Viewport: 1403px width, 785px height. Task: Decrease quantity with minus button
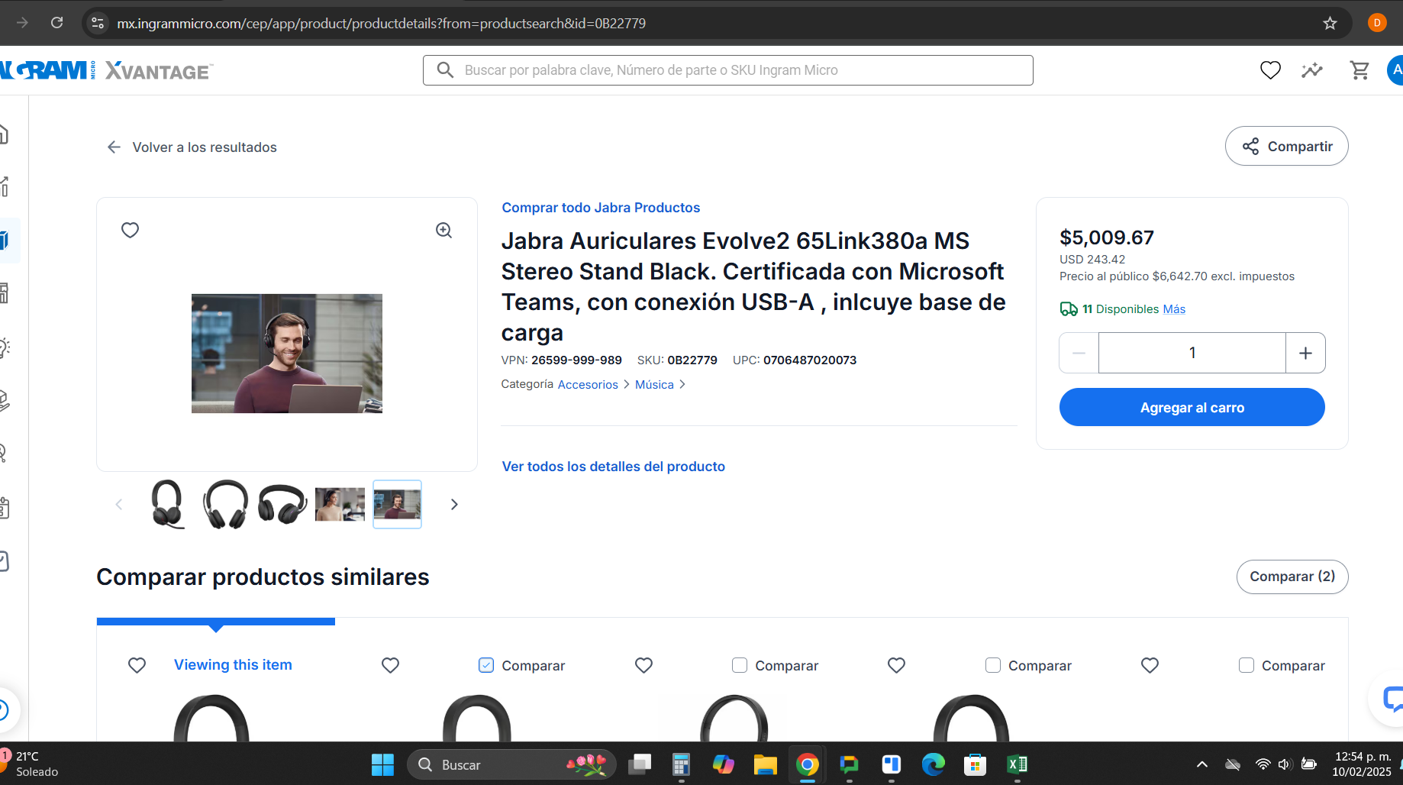tap(1079, 353)
